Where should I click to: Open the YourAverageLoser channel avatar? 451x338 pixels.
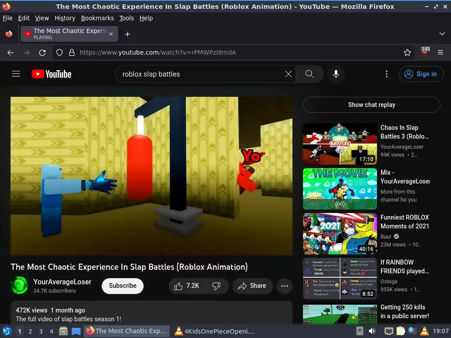tap(19, 285)
